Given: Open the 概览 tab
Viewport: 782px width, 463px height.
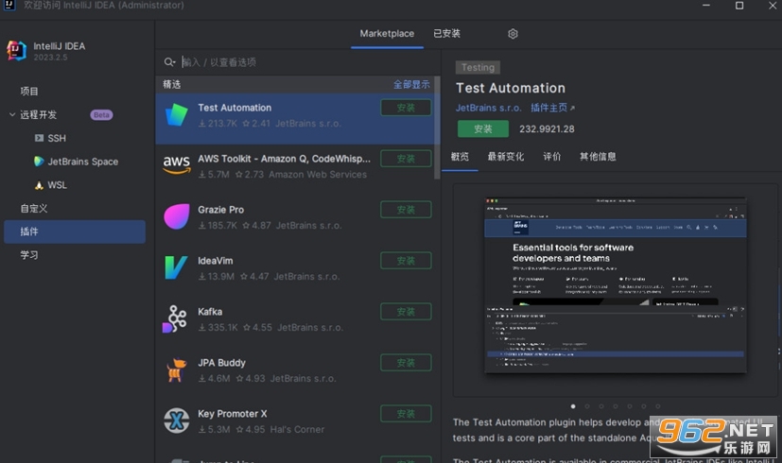Looking at the screenshot, I should [460, 157].
